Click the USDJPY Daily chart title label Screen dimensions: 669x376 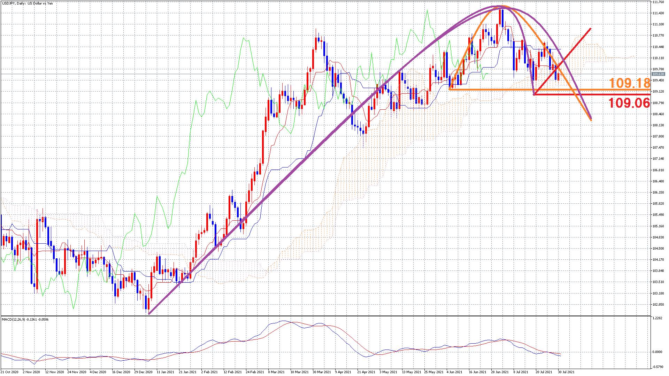(x=27, y=3)
